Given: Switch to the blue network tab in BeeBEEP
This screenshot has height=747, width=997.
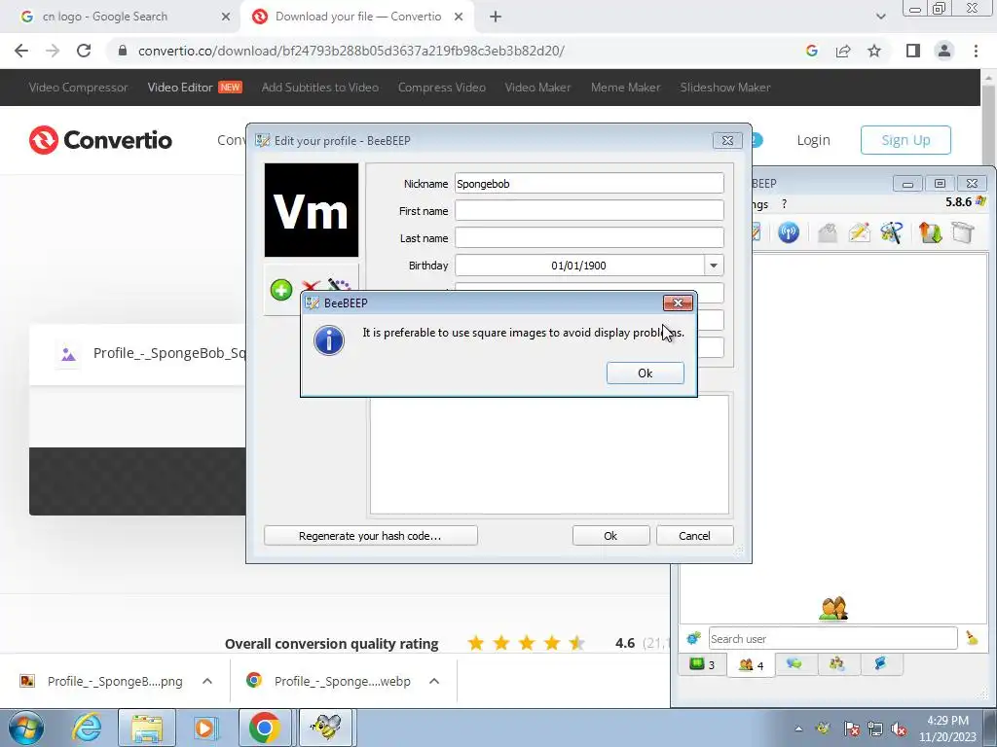Looking at the screenshot, I should pyautogui.click(x=880, y=663).
